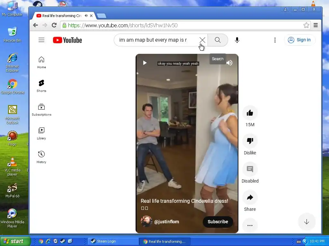
Task: Open the YouTube settings three-dot menu
Action: click(275, 40)
